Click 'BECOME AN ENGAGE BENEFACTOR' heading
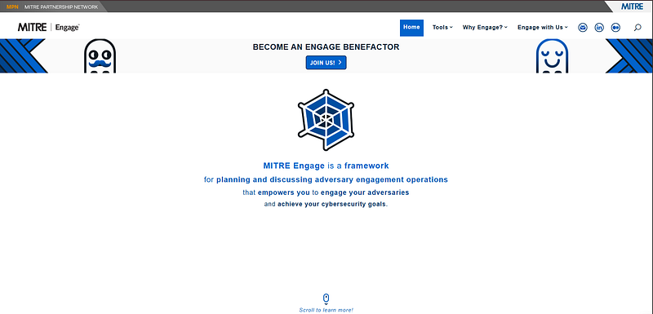 [326, 47]
